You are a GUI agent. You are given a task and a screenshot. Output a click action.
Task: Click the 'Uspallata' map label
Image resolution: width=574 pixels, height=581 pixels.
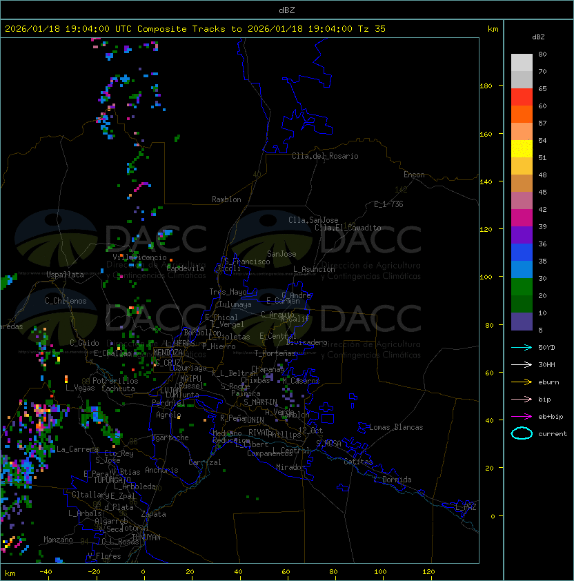pos(65,275)
